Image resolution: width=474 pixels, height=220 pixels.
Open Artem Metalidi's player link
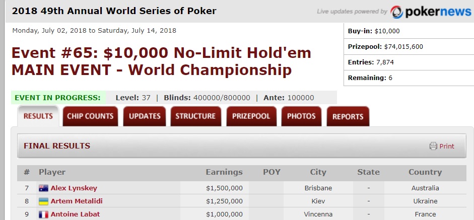(77, 201)
